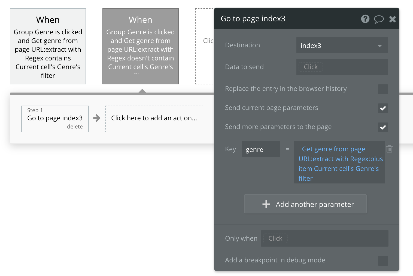Screen dimensions: 413x276
Task: Click the plus icon for another parameter
Action: pyautogui.click(x=266, y=204)
